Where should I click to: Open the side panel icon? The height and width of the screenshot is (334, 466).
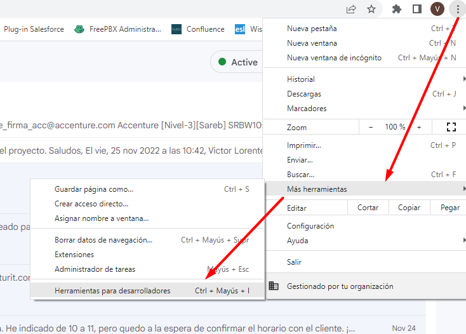[x=417, y=9]
